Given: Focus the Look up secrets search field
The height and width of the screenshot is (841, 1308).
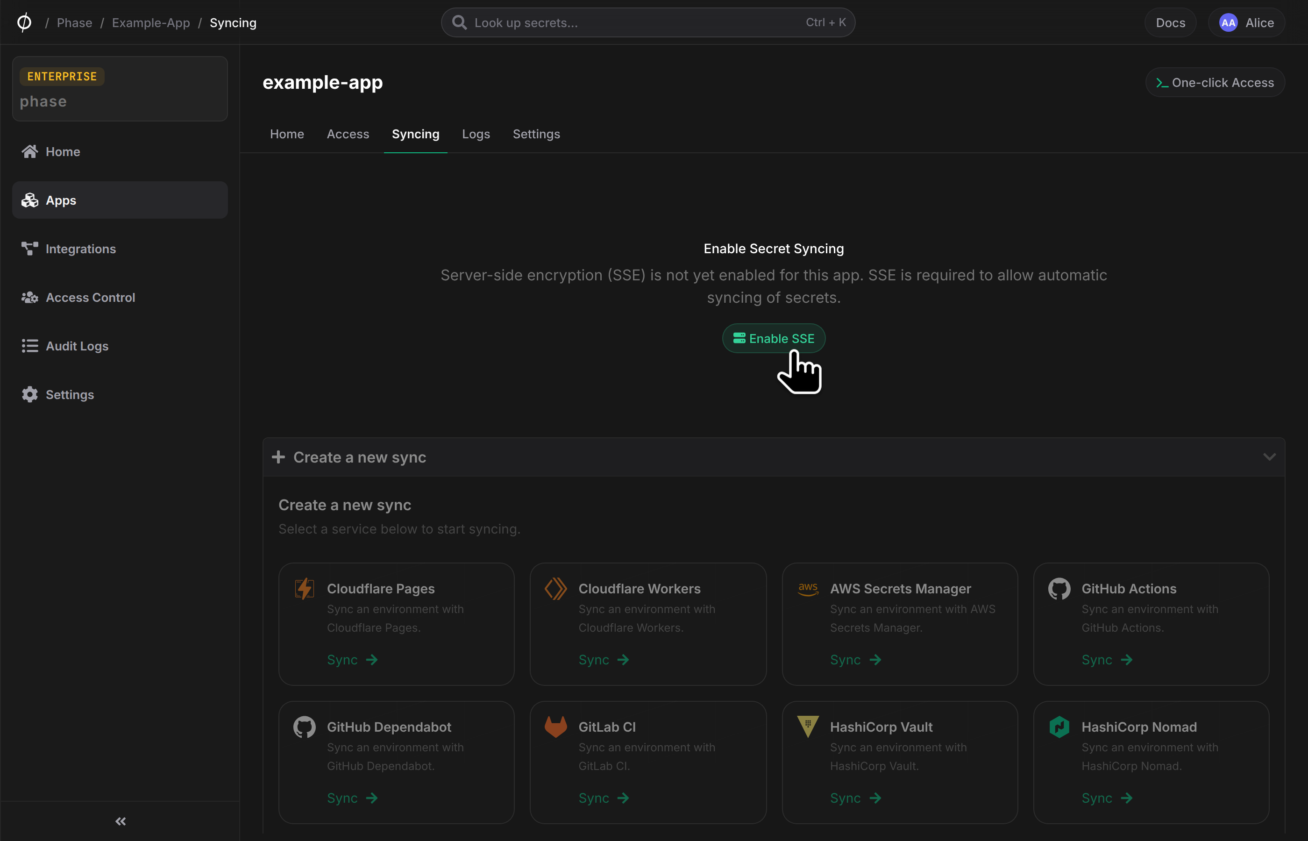Looking at the screenshot, I should 648,22.
